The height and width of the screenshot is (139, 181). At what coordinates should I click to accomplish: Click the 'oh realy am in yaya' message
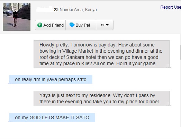(x=51, y=79)
